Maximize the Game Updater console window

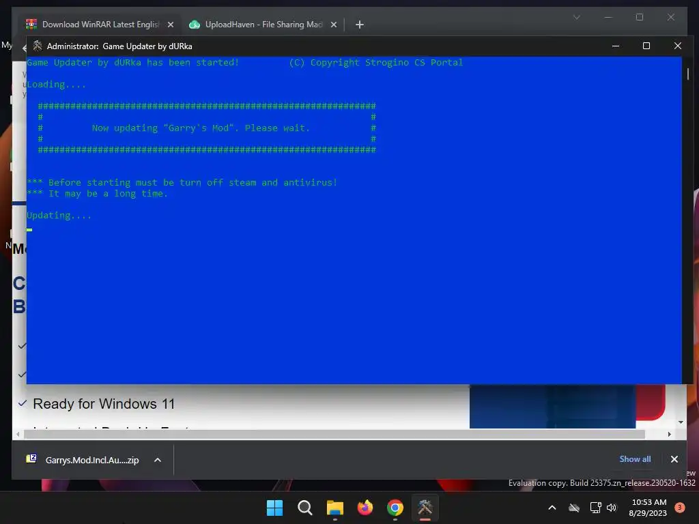[x=646, y=46]
